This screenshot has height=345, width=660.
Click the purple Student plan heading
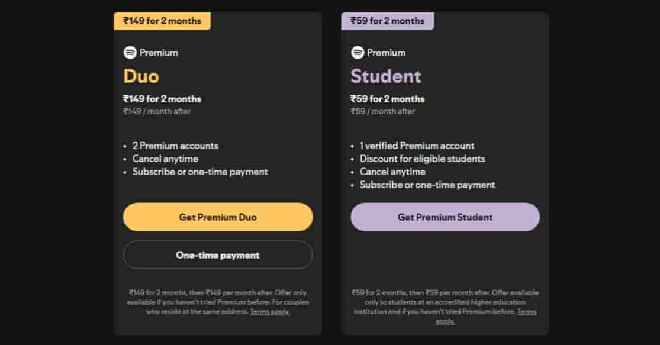pyautogui.click(x=385, y=76)
